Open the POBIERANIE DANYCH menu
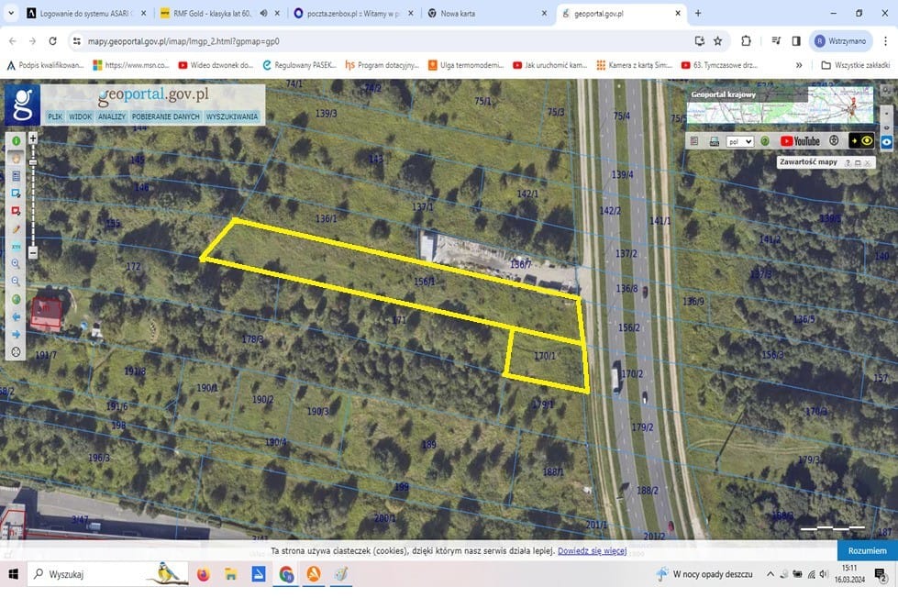The image size is (898, 598). 166,117
